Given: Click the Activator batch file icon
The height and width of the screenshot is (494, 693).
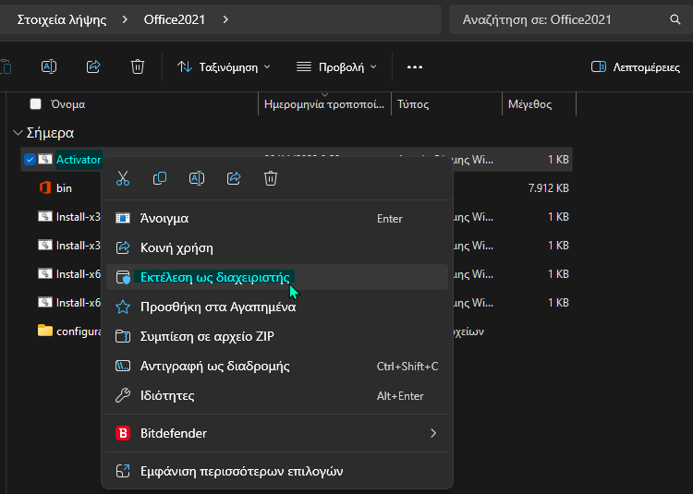Looking at the screenshot, I should click(x=45, y=159).
